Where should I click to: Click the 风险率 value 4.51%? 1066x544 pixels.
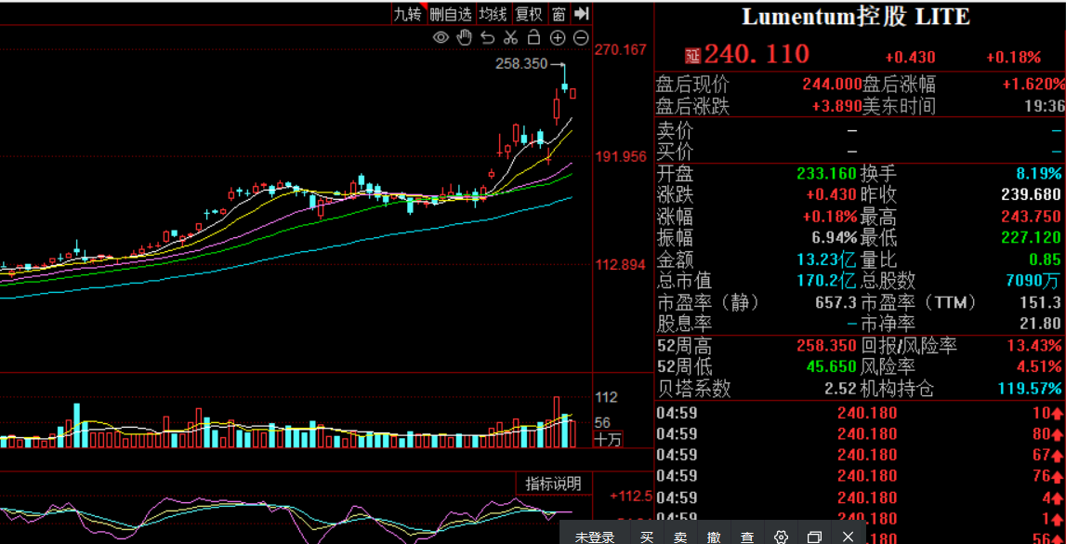[x=1037, y=367]
